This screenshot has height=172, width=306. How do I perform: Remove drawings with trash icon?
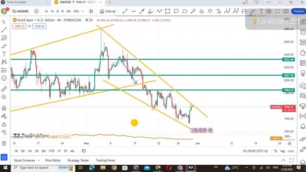pyautogui.click(x=4, y=143)
